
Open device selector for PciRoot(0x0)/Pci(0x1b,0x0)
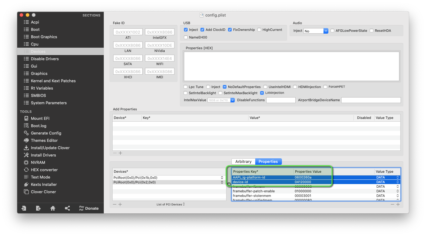coord(222,178)
